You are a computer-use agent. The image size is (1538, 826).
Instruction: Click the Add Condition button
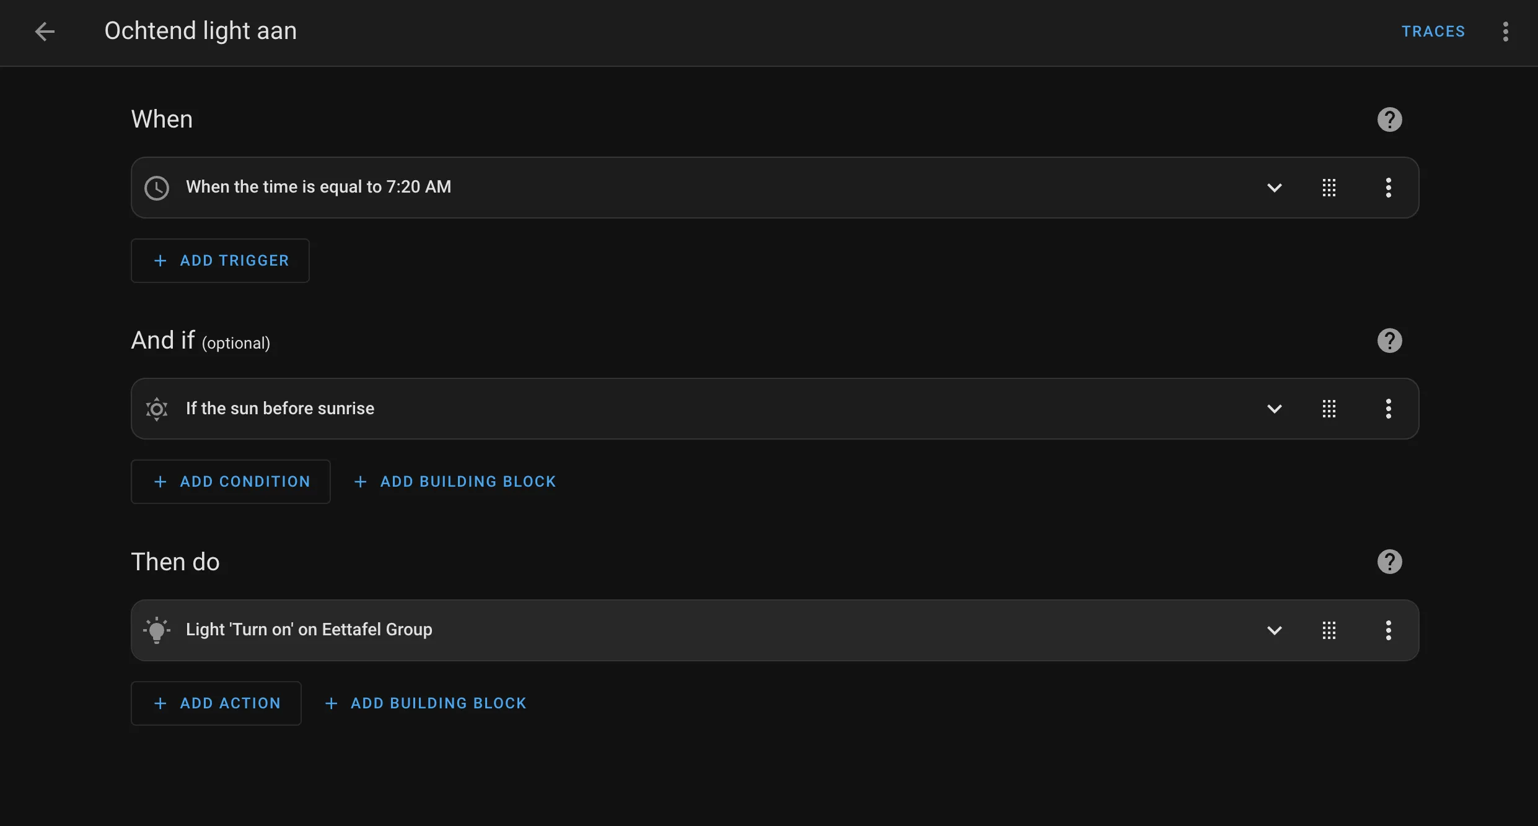231,482
